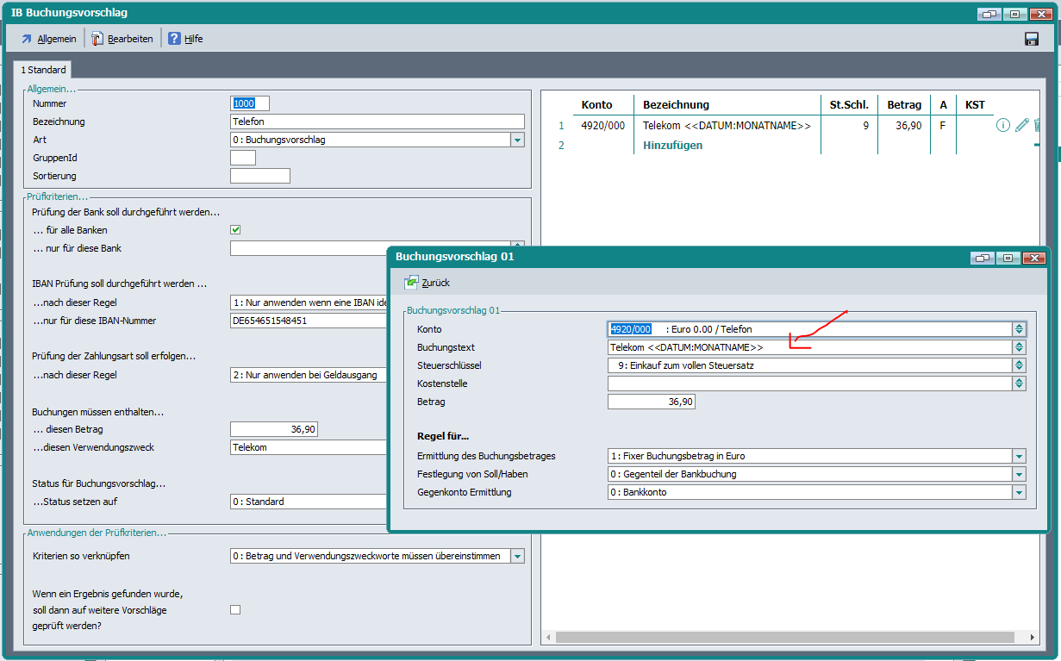1061x661 pixels.
Task: Click the save disk icon in toolbar
Action: click(1031, 39)
